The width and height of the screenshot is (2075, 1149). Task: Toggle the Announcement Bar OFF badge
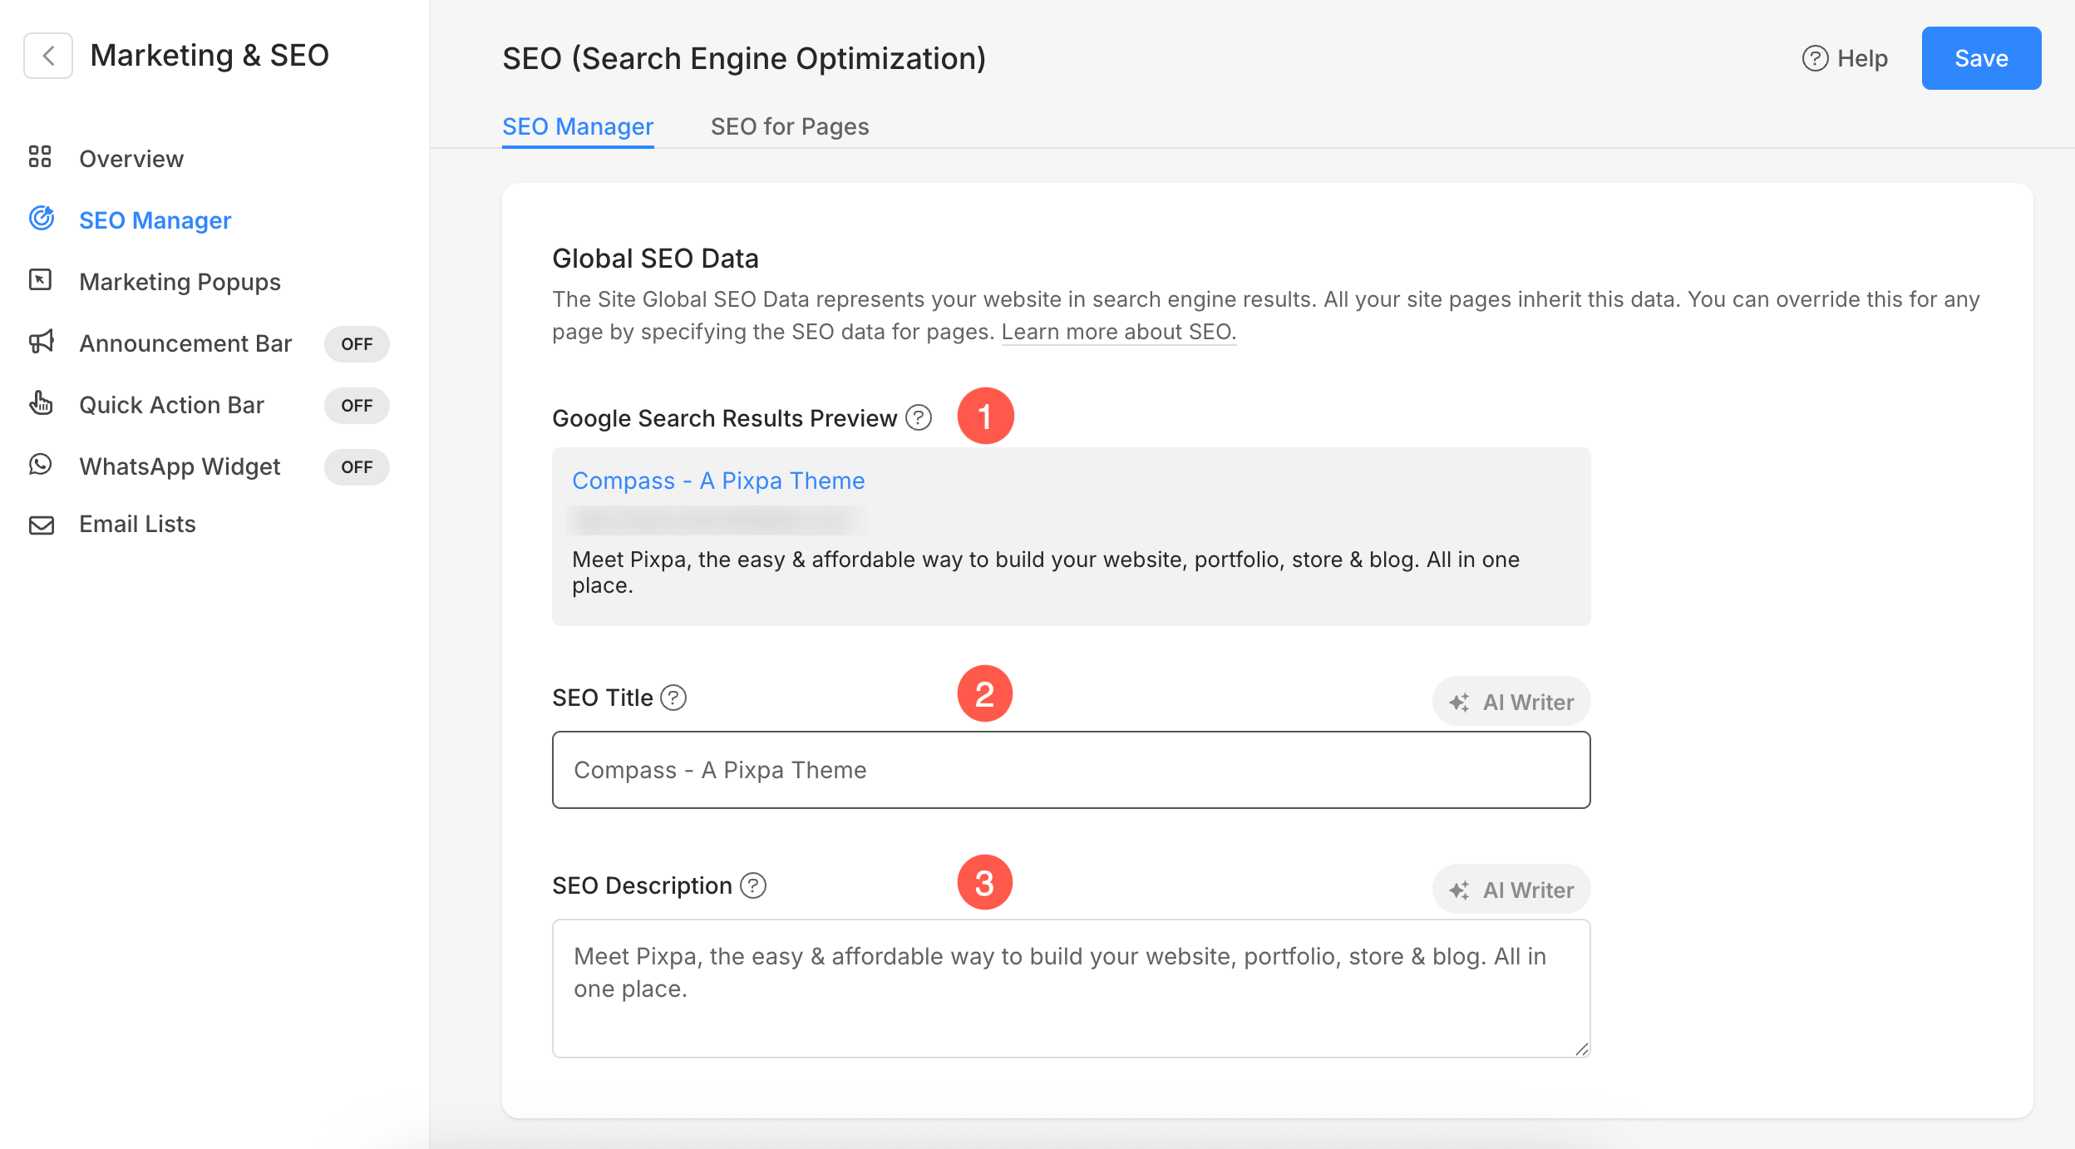(357, 344)
